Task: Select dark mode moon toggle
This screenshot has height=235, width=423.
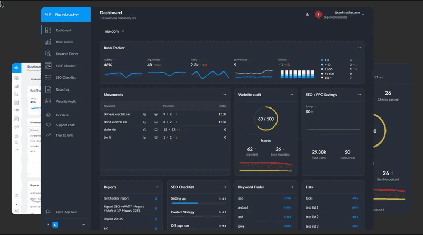Action: click(x=56, y=225)
